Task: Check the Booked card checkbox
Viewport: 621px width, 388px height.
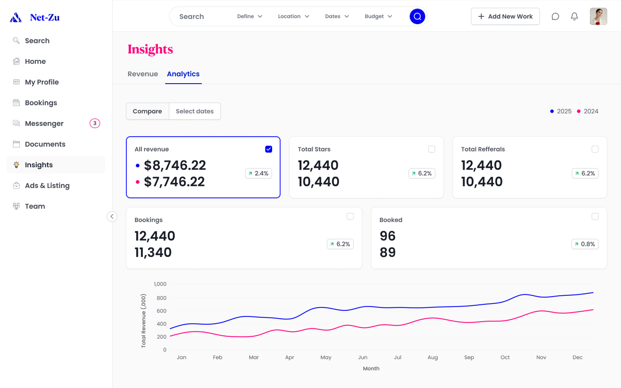Action: [x=595, y=216]
